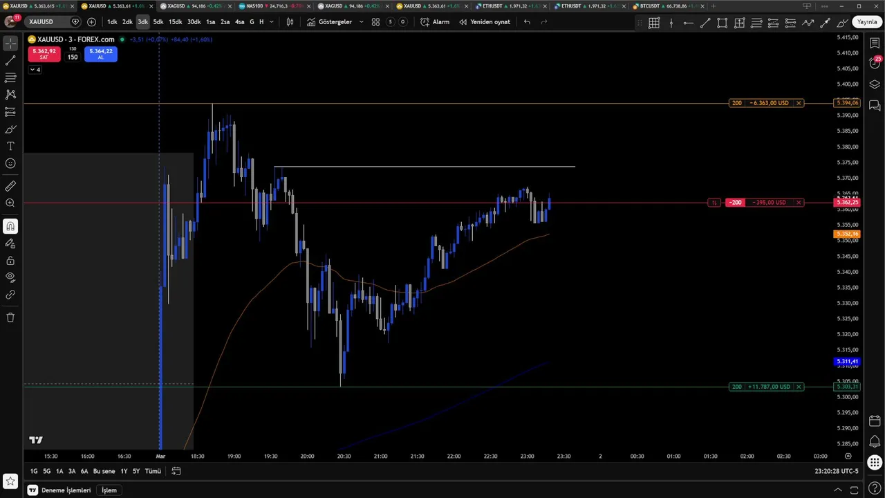Add a symbol with the plus button
This screenshot has height=498, width=885.
point(91,22)
